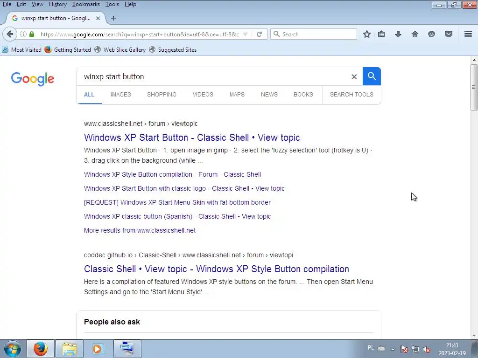The image size is (478, 358).
Task: Open Windows Explorer from the taskbar
Action: (70, 349)
